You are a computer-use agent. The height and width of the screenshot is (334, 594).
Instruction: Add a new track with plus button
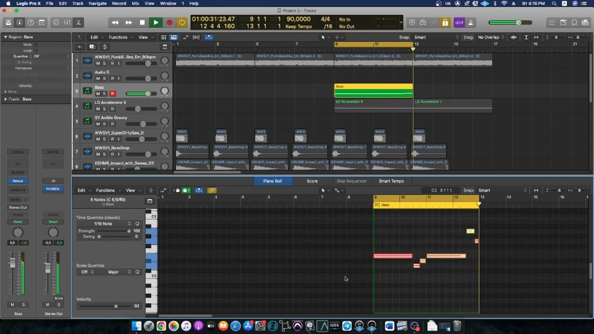pyautogui.click(x=79, y=47)
